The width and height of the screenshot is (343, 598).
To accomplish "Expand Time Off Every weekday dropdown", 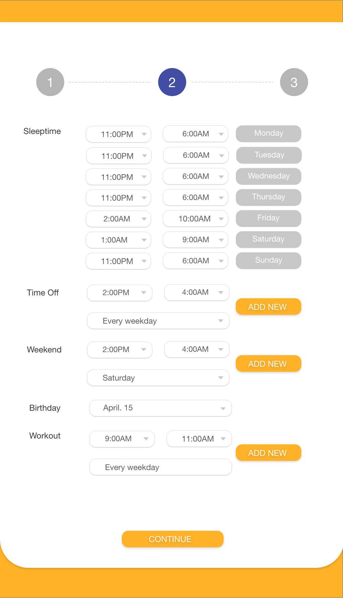I will pyautogui.click(x=158, y=321).
